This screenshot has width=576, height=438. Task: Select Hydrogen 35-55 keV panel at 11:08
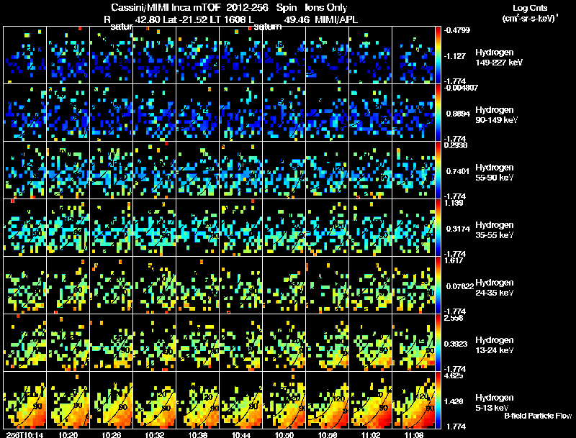point(413,228)
